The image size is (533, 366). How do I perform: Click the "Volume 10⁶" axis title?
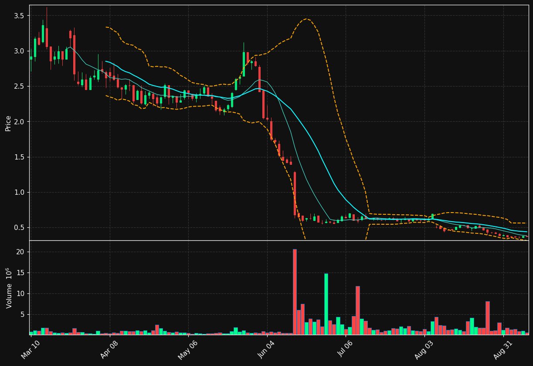click(x=8, y=288)
